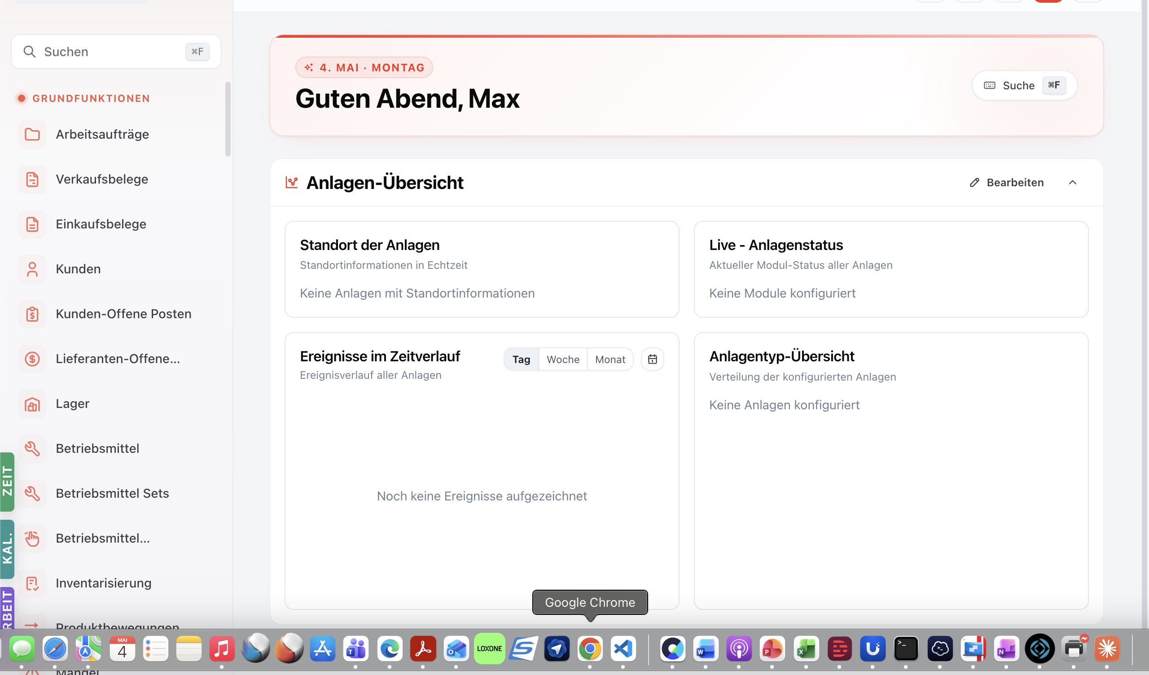Click 'Noch keine Ereignisse aufgezeichnet' text

pos(482,496)
